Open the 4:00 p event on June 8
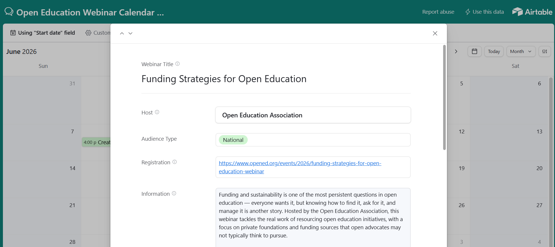Viewport: 555px width, 247px height. pos(96,142)
